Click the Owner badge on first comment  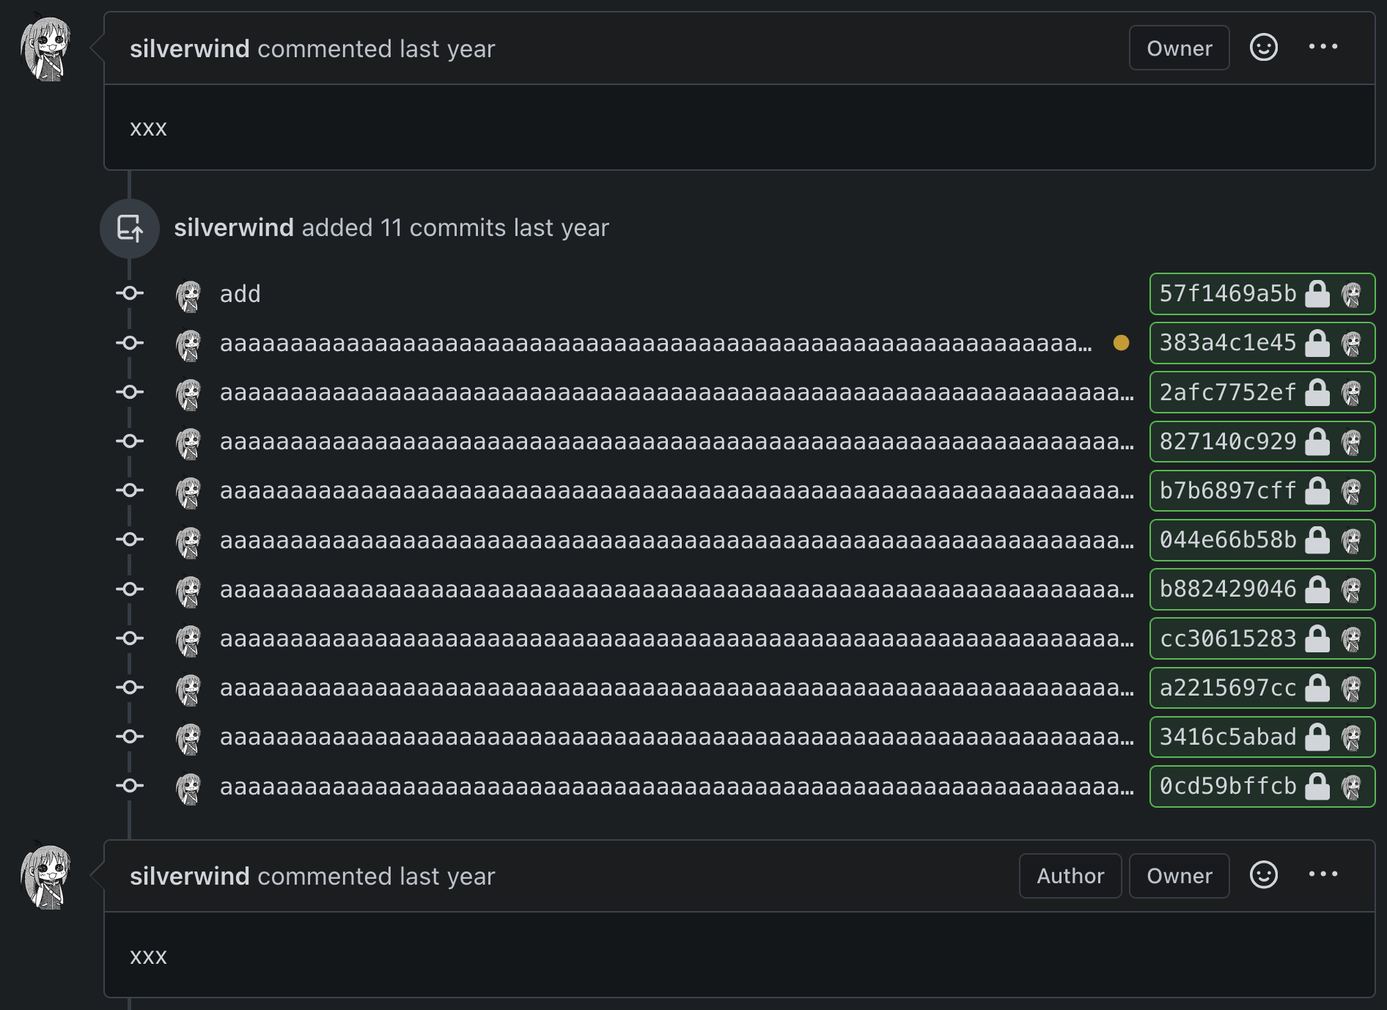coord(1179,48)
